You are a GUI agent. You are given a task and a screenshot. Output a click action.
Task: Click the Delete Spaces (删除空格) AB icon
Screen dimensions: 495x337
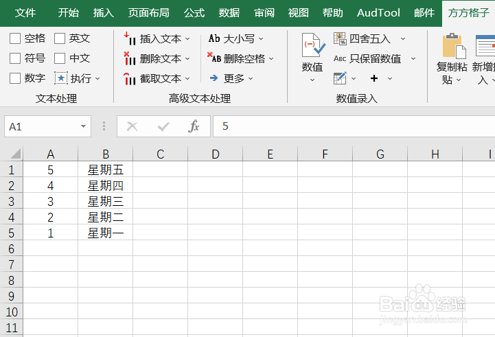click(x=214, y=58)
